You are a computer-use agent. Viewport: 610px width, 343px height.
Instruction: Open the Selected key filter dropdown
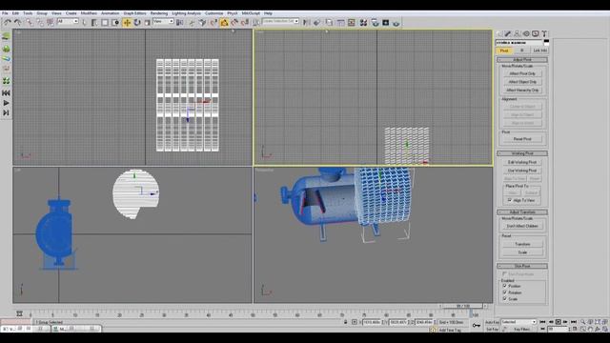pyautogui.click(x=518, y=322)
